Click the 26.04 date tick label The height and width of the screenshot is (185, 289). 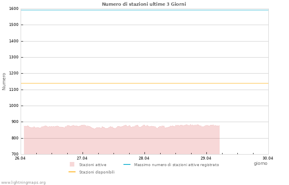tap(20, 158)
